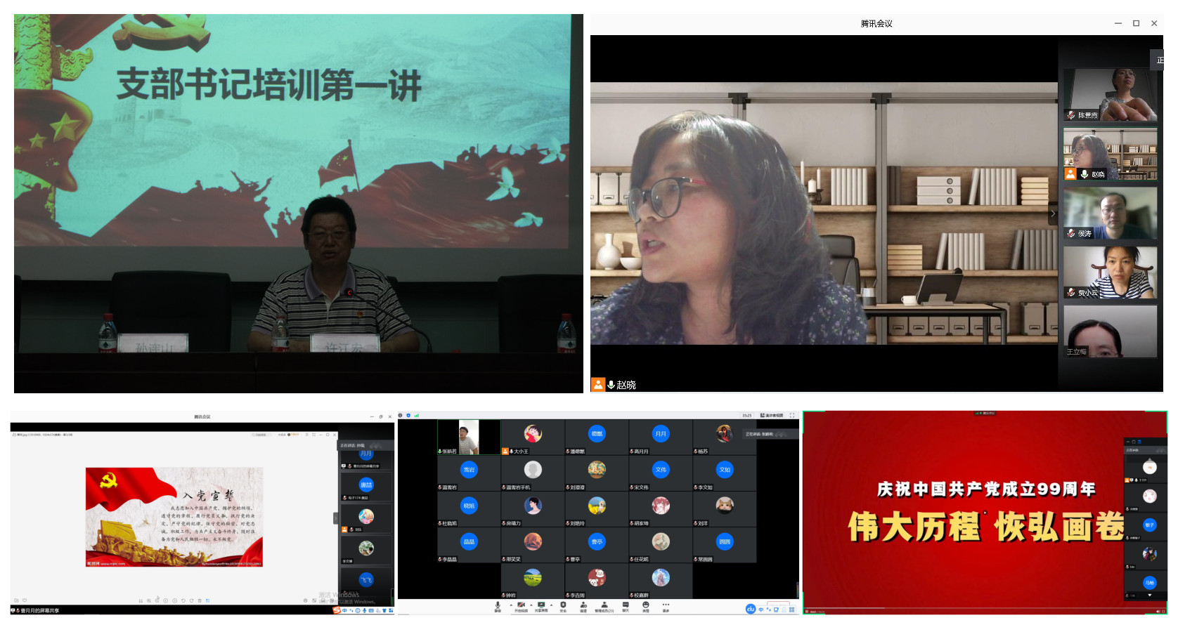The width and height of the screenshot is (1178, 625).
Task: Open manage members panel
Action: point(604,605)
